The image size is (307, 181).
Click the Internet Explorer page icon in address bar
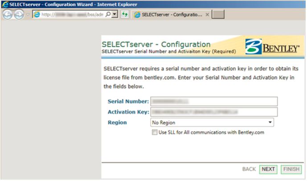click(x=37, y=15)
